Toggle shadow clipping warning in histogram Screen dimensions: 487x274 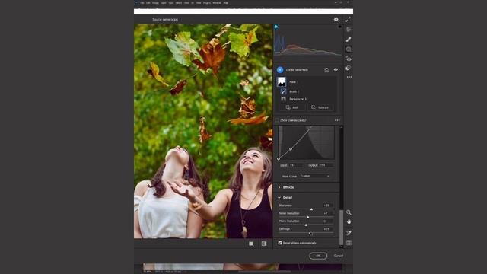coord(275,27)
